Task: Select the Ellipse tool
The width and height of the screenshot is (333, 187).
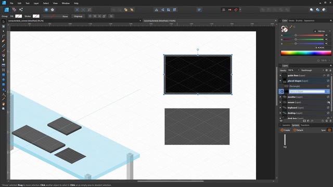Action: coord(4,79)
